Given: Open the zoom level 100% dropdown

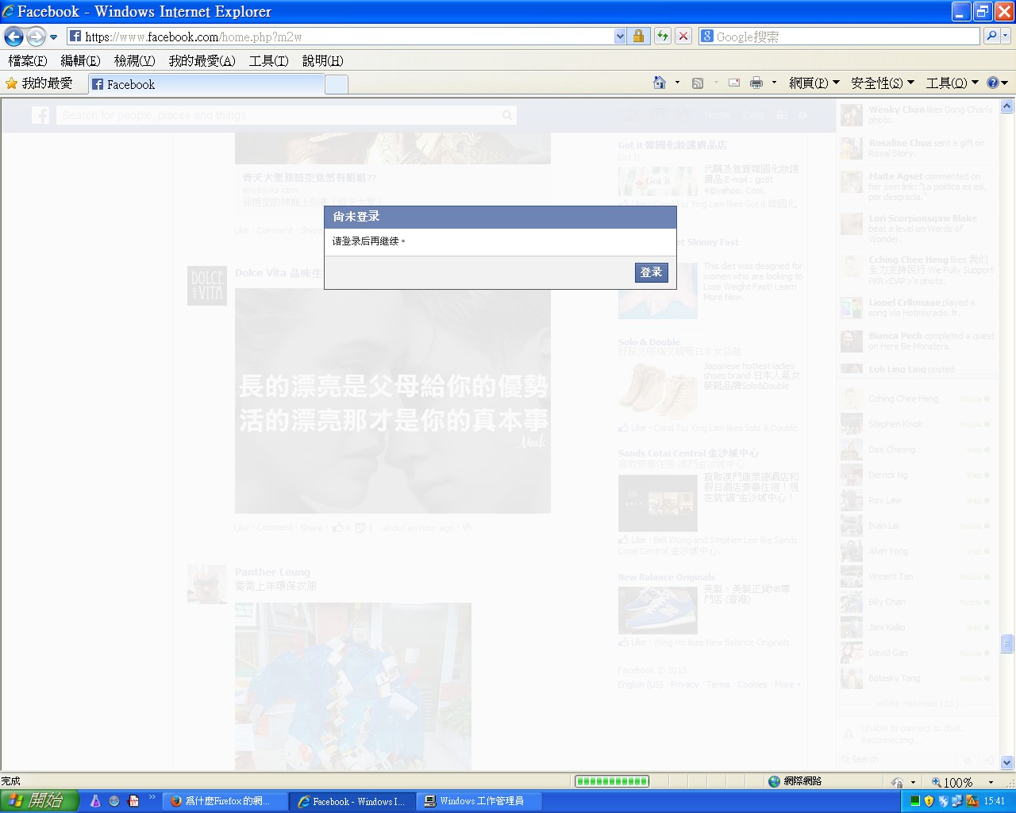Looking at the screenshot, I should pyautogui.click(x=990, y=782).
